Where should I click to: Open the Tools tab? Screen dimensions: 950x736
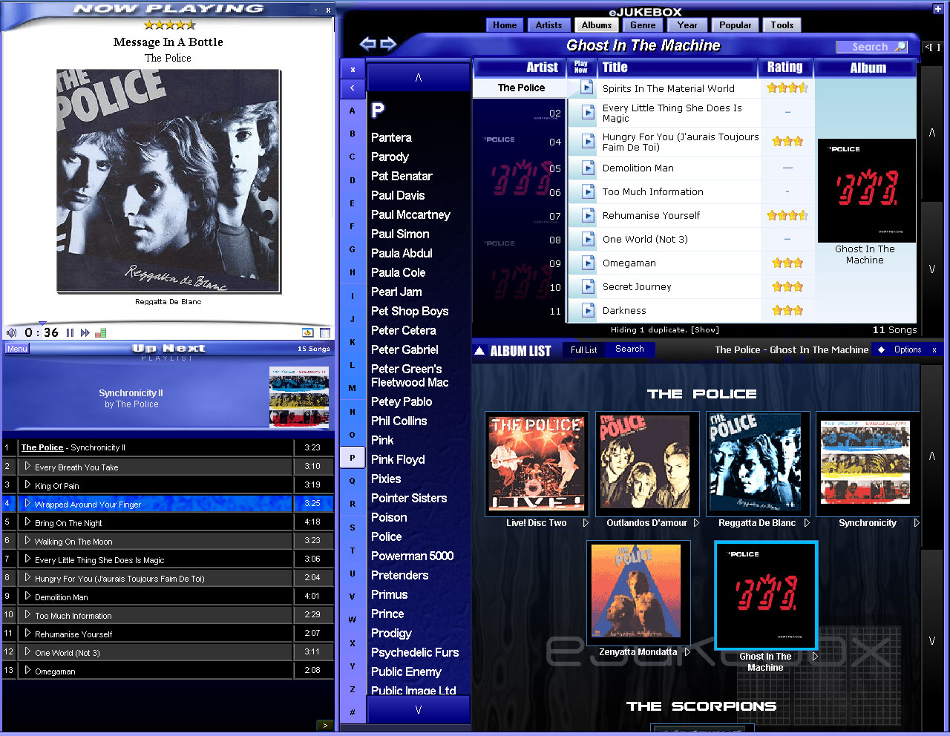[782, 24]
